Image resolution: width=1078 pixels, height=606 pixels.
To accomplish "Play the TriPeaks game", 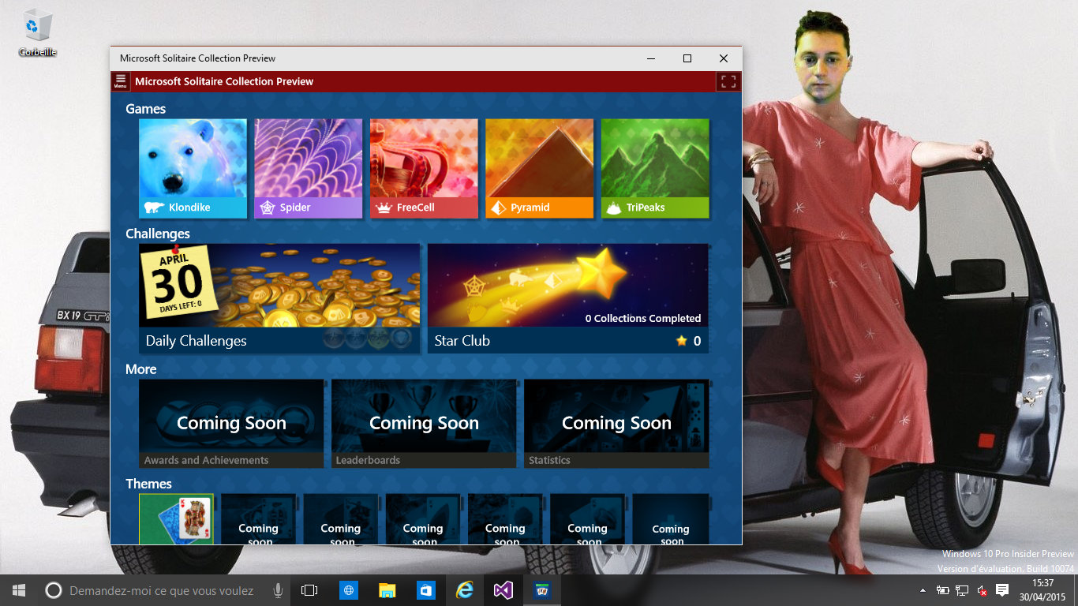I will click(654, 168).
